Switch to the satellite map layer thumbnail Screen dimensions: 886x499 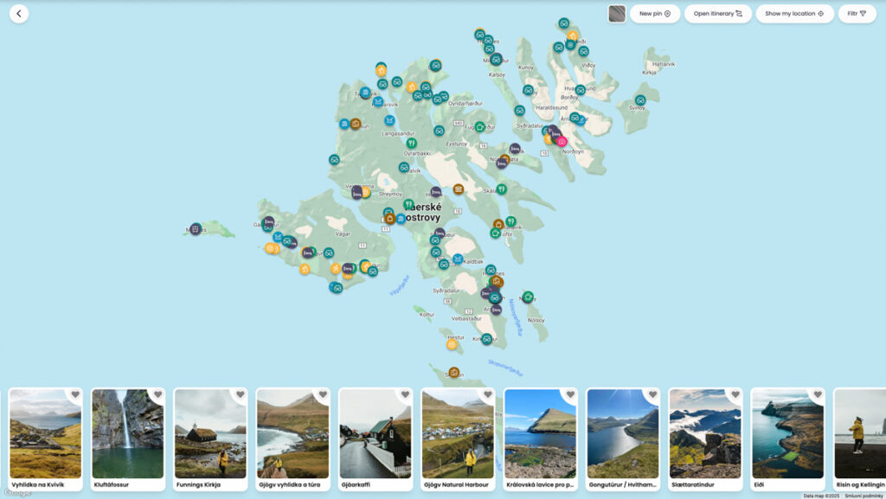[x=617, y=14]
